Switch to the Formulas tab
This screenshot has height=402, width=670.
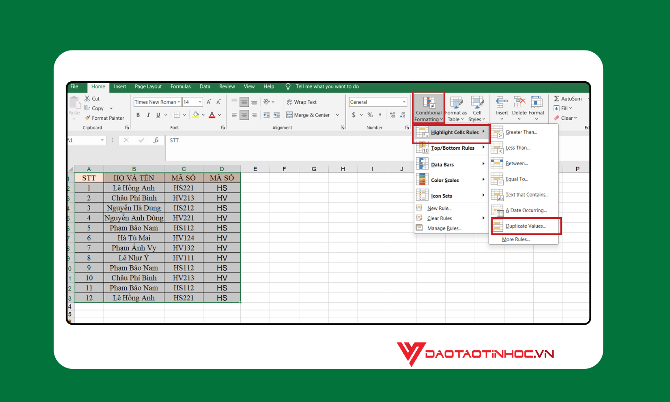point(180,86)
